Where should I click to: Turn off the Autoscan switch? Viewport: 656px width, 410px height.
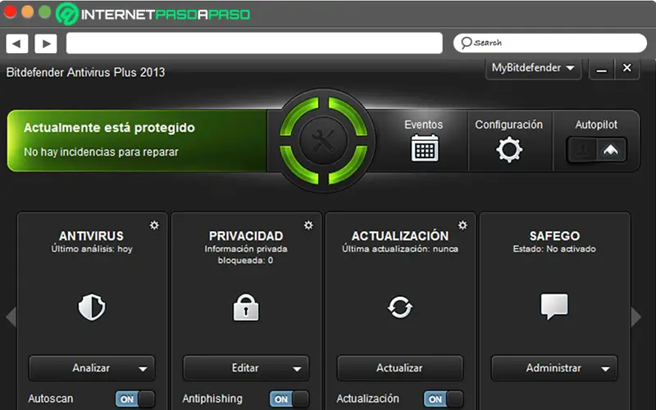pyautogui.click(x=135, y=399)
